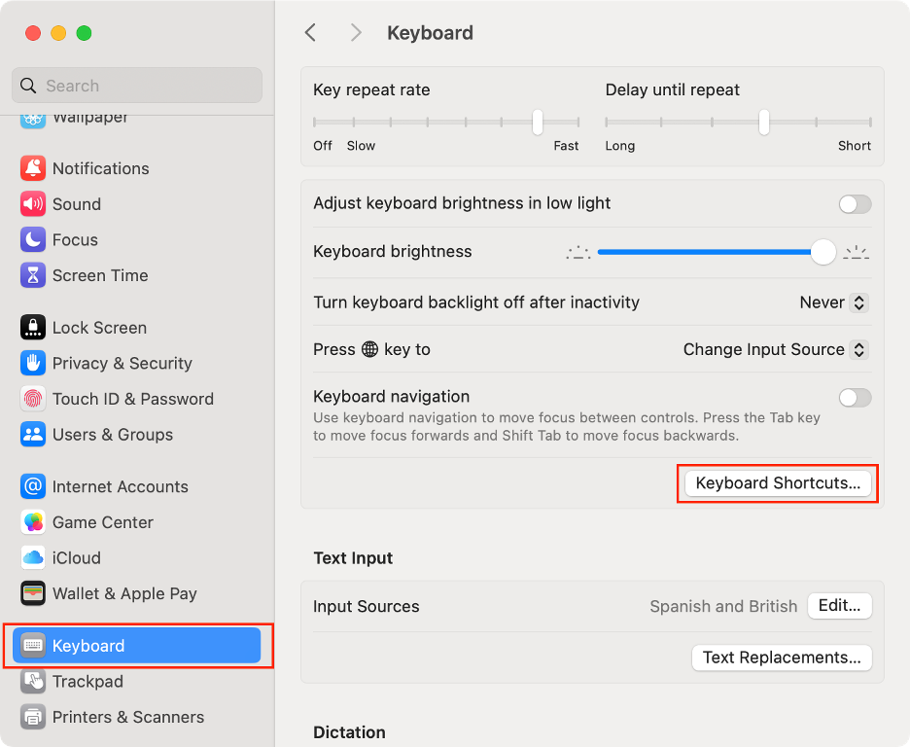This screenshot has height=747, width=910.
Task: Enable adjust keyboard brightness in low light
Action: (854, 204)
